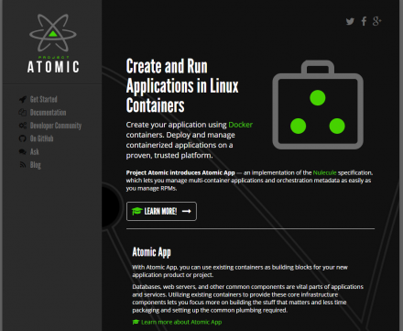403x331 pixels.
Task: Open the Twitter social icon
Action: point(350,21)
